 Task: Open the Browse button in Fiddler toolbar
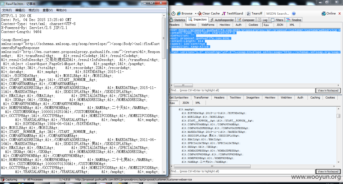(185, 13)
